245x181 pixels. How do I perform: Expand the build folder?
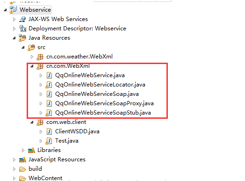point(14,169)
